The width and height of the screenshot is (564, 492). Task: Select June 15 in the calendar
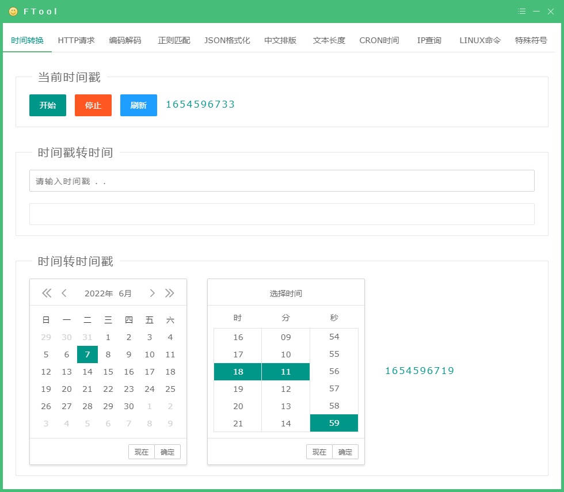(x=108, y=372)
